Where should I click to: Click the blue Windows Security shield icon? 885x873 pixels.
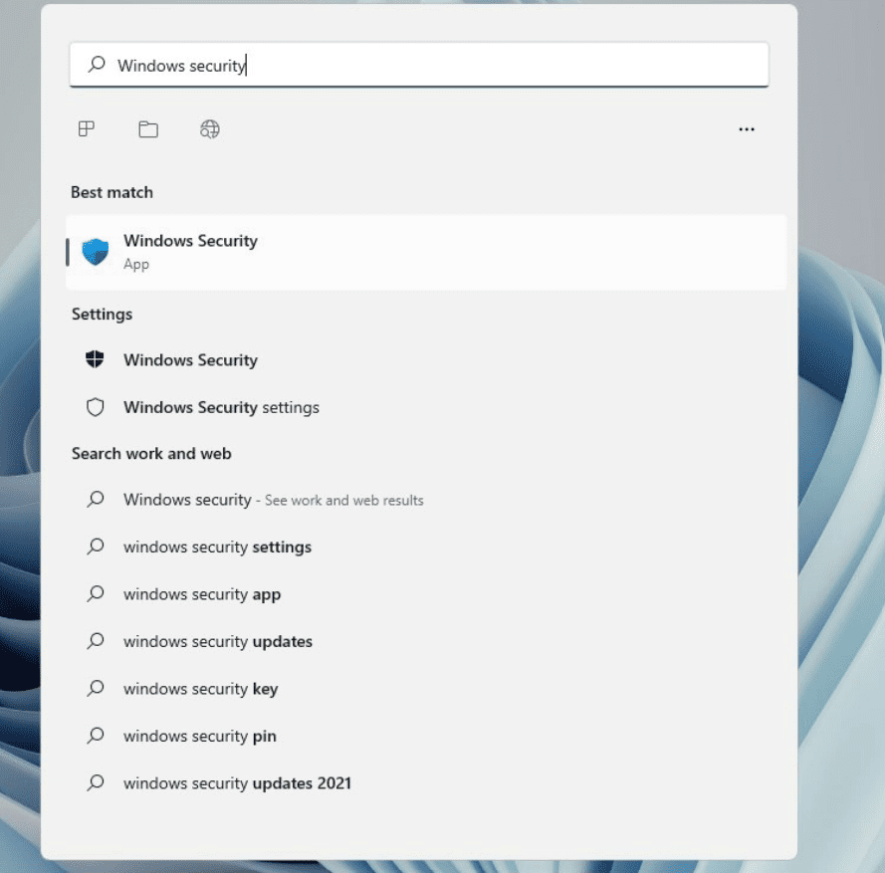[95, 252]
